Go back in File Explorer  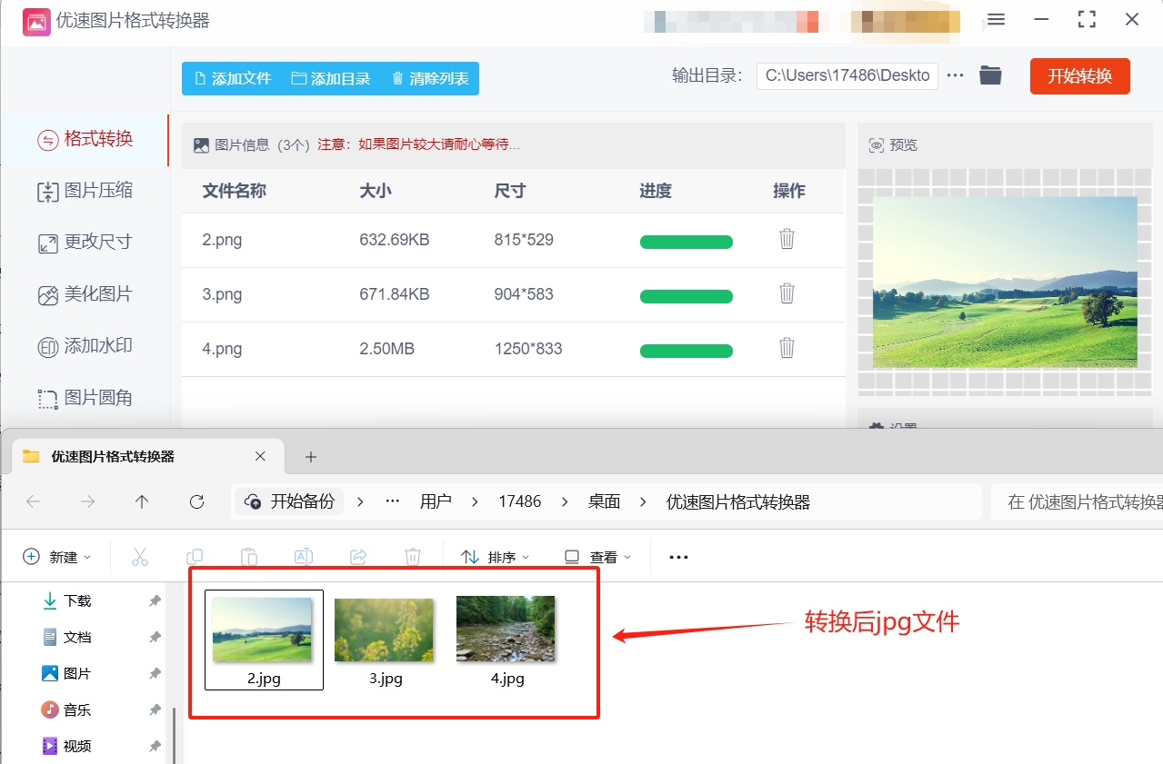click(34, 501)
